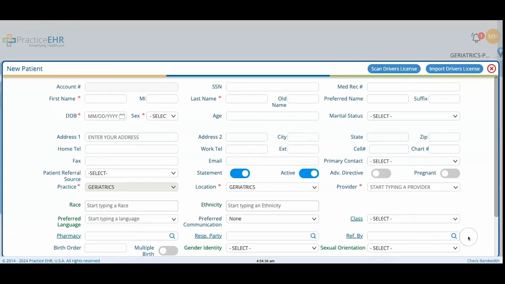Click the Class link label

[x=356, y=219]
